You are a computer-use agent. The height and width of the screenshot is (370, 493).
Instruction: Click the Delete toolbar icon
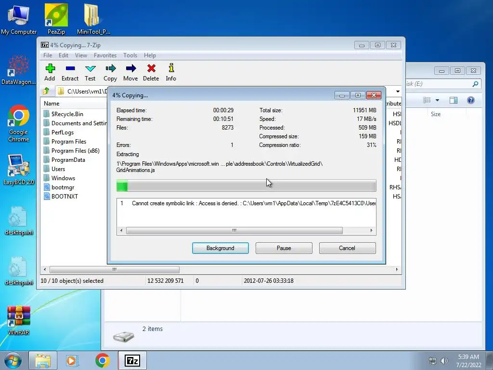[x=151, y=72]
